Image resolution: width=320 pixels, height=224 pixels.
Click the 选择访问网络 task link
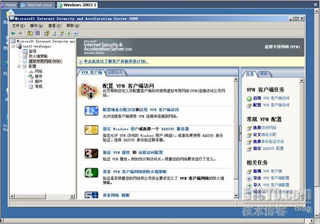click(x=265, y=128)
